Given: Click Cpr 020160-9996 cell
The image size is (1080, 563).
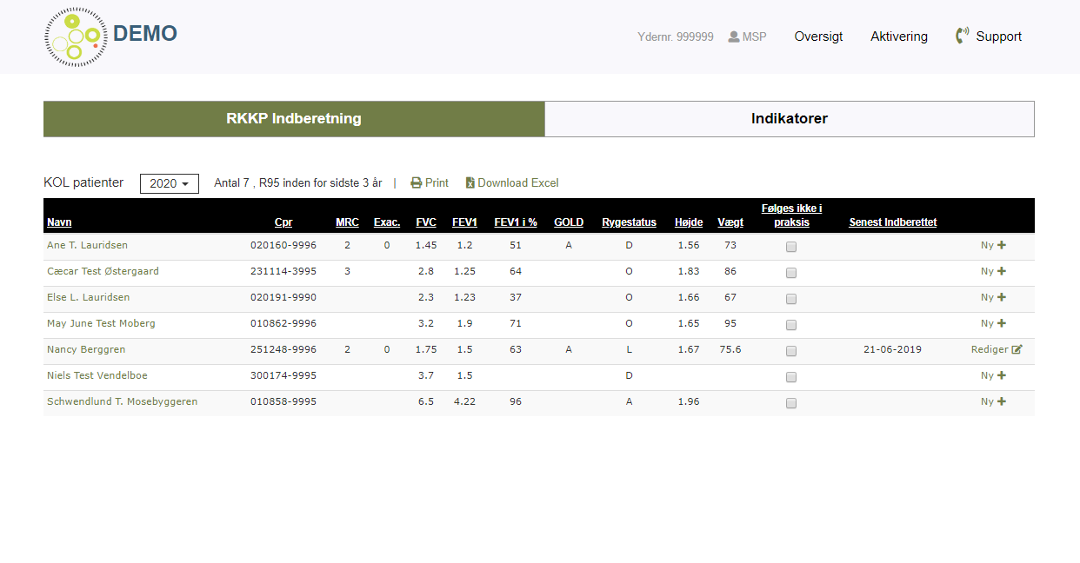Looking at the screenshot, I should (283, 245).
